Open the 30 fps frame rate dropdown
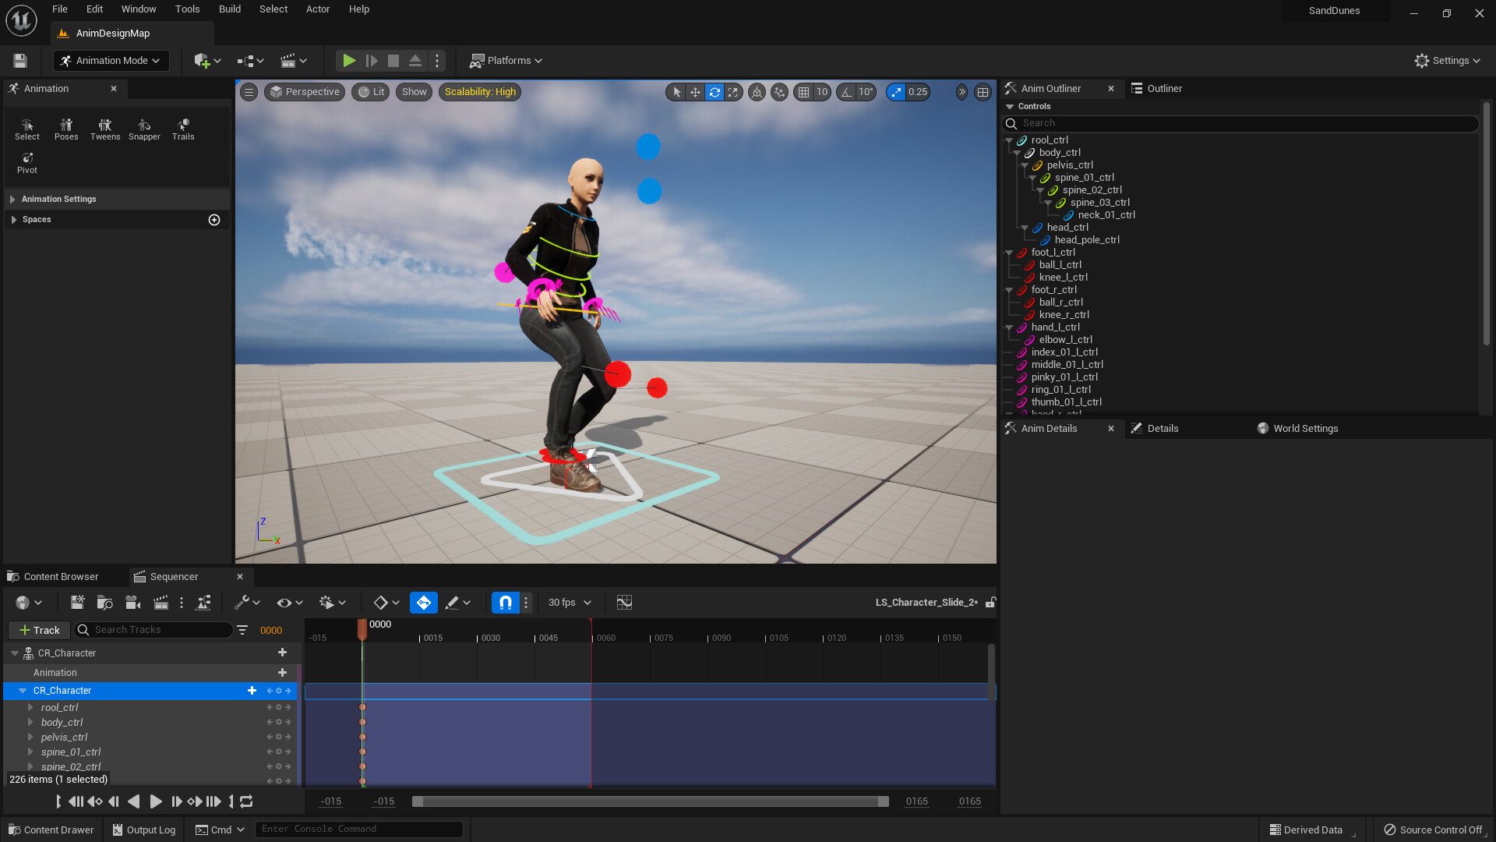 pyautogui.click(x=570, y=603)
